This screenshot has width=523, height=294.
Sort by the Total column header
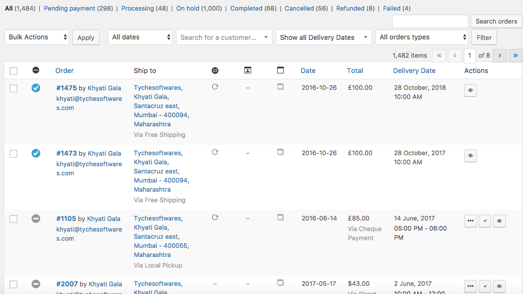click(355, 71)
